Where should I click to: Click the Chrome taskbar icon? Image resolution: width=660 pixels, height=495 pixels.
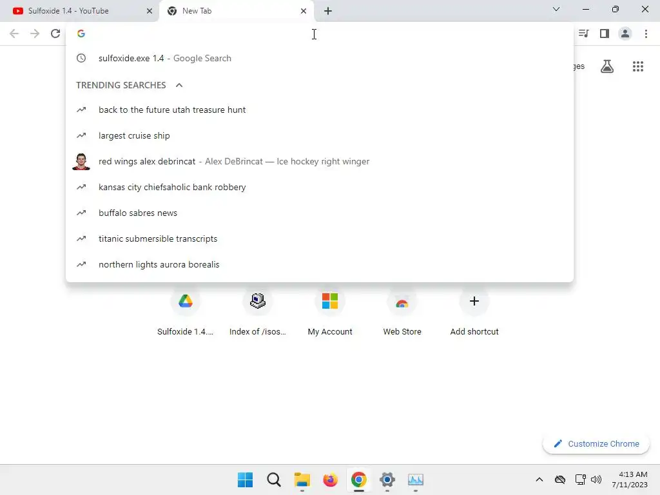(358, 480)
